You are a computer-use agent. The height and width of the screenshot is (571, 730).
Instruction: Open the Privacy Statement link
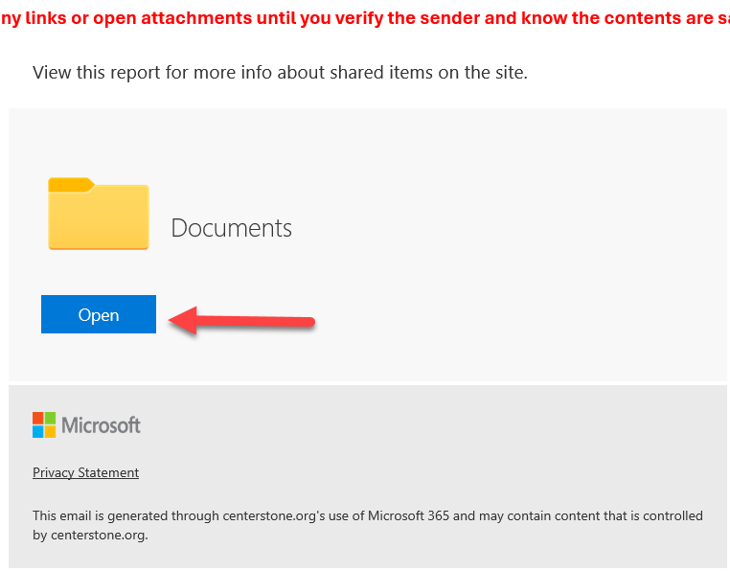85,472
